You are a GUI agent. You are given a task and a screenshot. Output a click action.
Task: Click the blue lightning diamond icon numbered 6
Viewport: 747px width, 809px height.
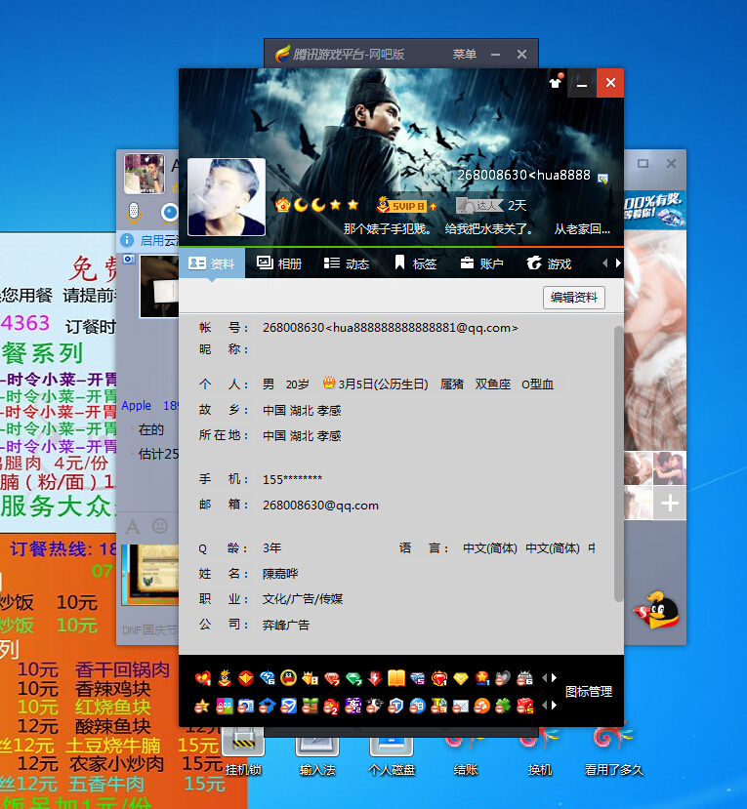[x=268, y=678]
